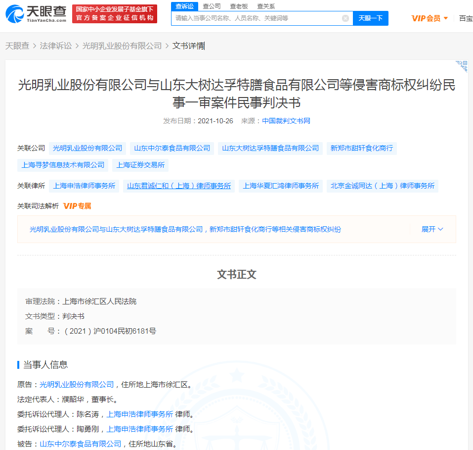Open related company tag 新郑市甜轩食化商行
473x450 pixels.
point(362,149)
